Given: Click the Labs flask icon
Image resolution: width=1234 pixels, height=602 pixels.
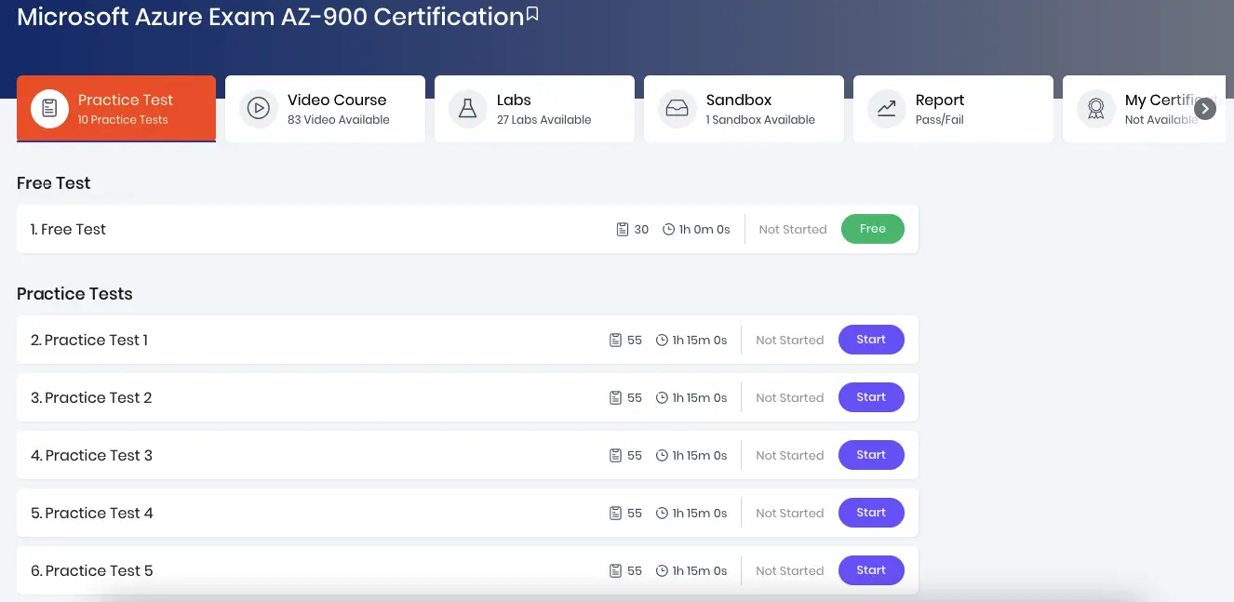Looking at the screenshot, I should (468, 109).
